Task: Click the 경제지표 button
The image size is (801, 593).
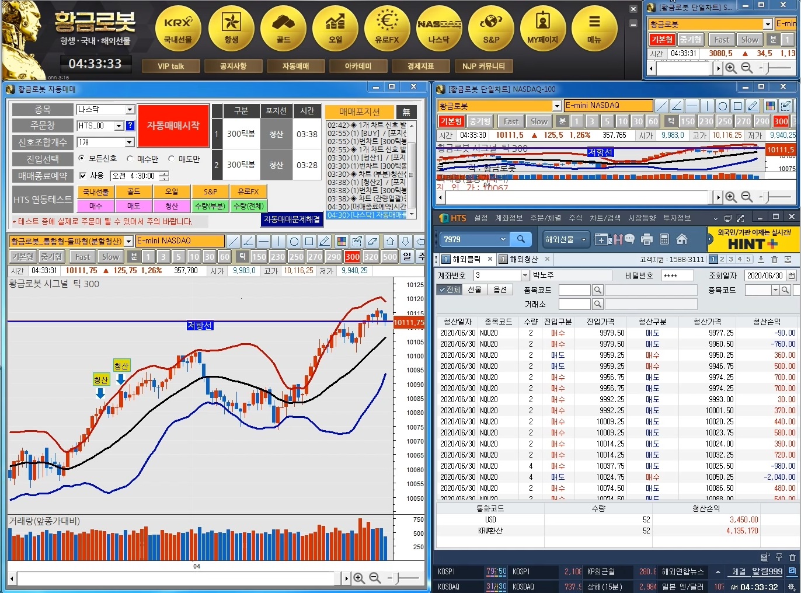Action: click(421, 66)
